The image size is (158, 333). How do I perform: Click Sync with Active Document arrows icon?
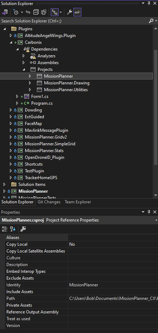pos(28,12)
